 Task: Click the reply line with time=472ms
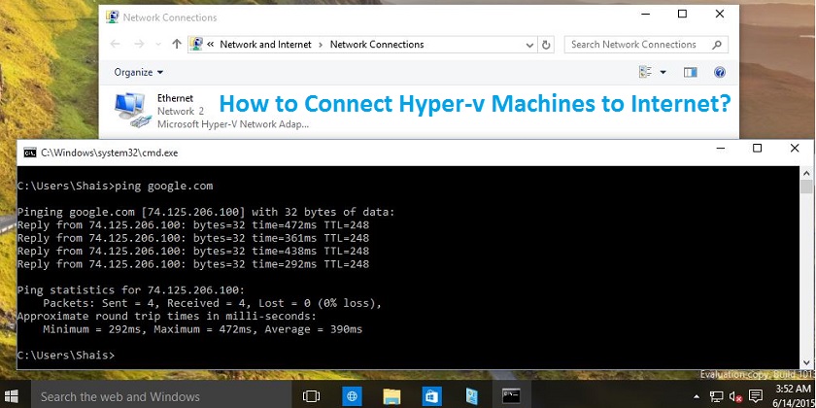coord(193,224)
